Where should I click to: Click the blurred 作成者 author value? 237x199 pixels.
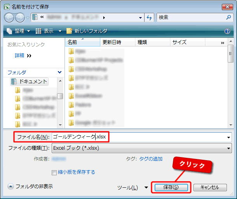pos(59,159)
